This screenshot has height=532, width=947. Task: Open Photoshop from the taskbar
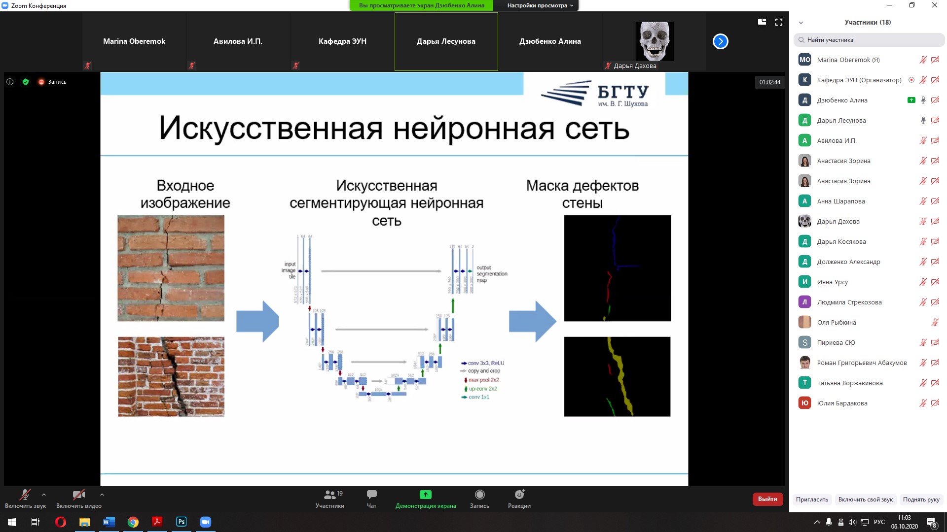tap(181, 522)
